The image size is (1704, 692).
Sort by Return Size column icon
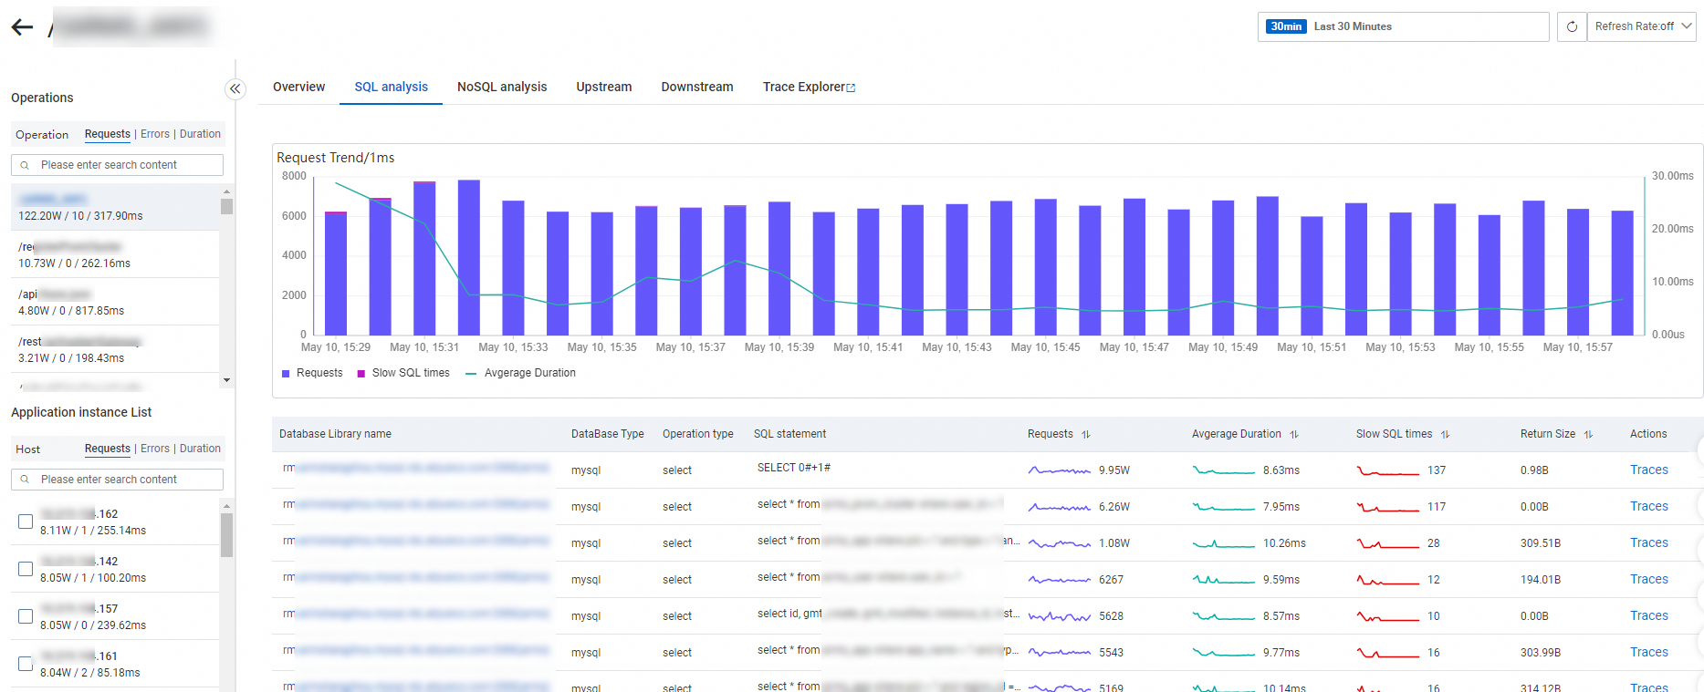coord(1588,435)
